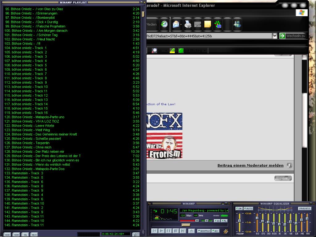
Task: Open LIST OPTS menu in Winamp playlist
Action: point(136,235)
